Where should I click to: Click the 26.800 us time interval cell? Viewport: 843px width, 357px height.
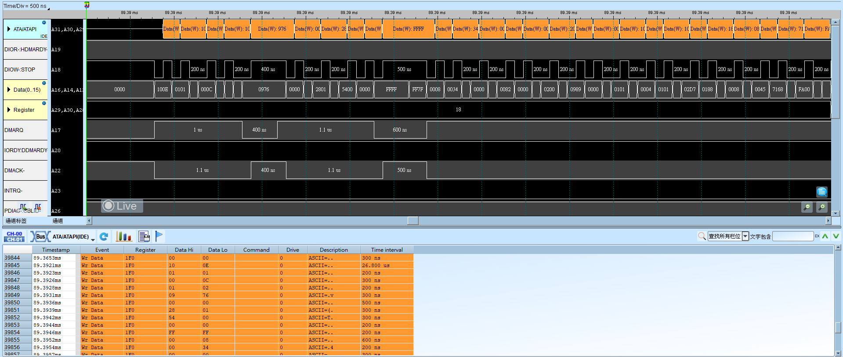(387, 265)
